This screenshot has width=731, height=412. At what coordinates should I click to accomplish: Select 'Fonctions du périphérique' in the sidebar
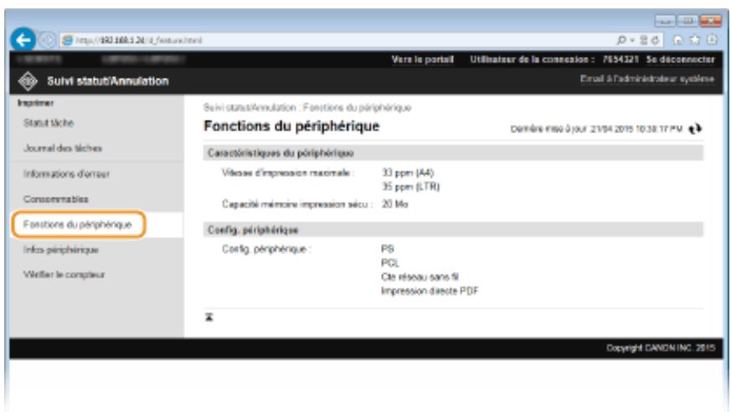coord(78,224)
